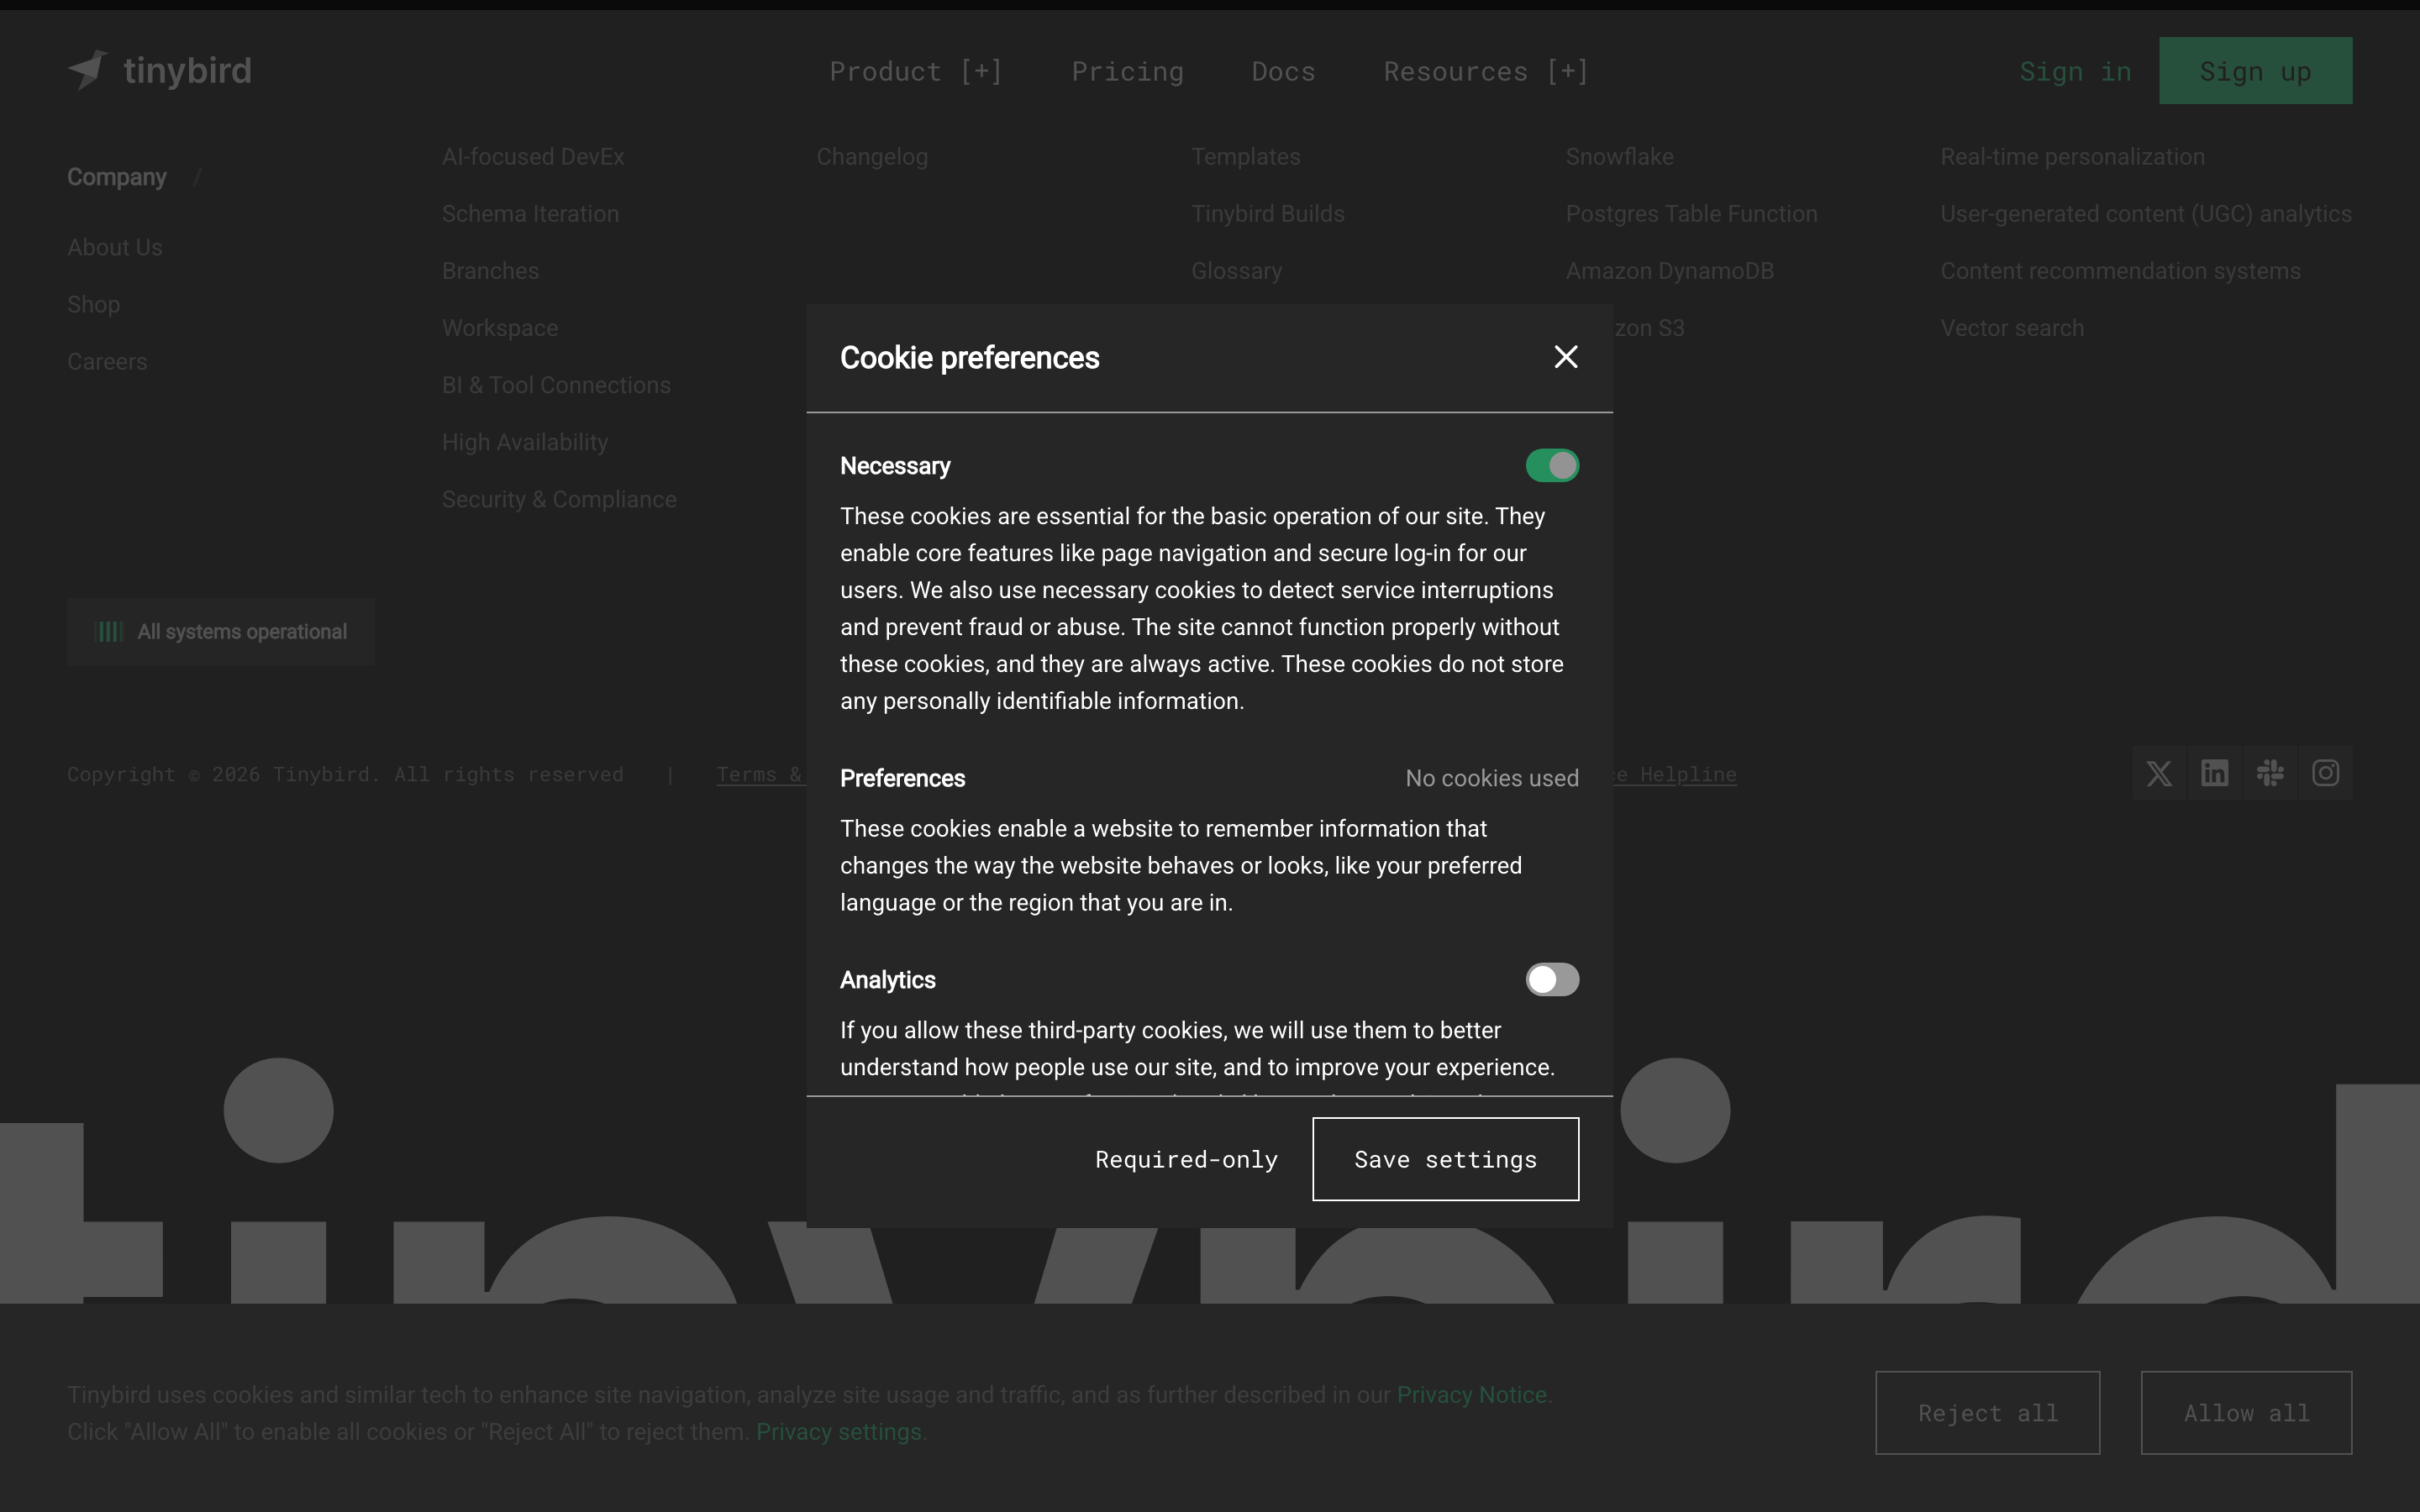Open the Postgres Table Function link

[1691, 214]
